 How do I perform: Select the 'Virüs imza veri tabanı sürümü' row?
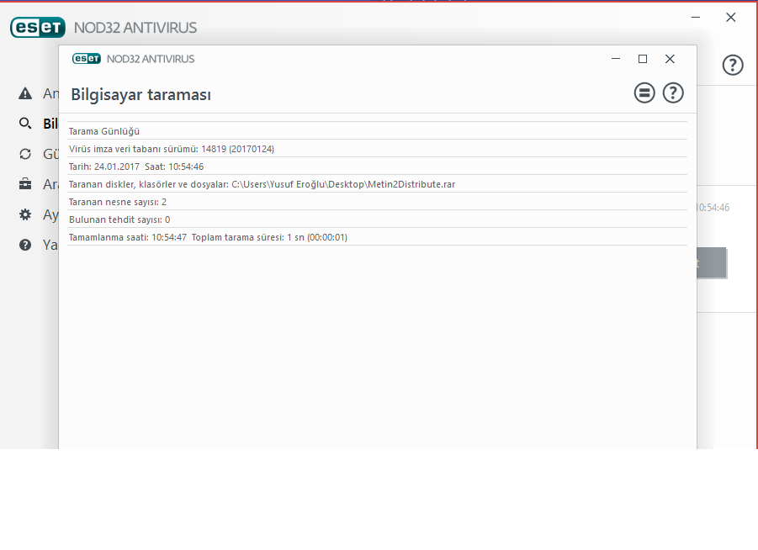coord(377,149)
